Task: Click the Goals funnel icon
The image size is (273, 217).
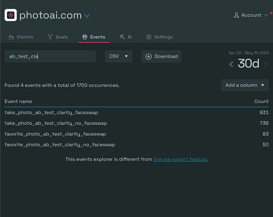Action: 50,37
